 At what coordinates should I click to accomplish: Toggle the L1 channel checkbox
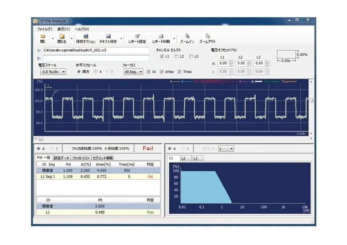click(x=162, y=56)
